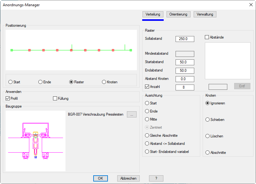Pick Löschen option for Knoten
Viewport: 256px width, 184px height.
pyautogui.click(x=208, y=136)
